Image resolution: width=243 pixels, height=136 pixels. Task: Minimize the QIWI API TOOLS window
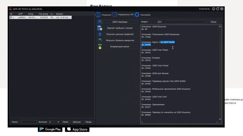point(213,9)
